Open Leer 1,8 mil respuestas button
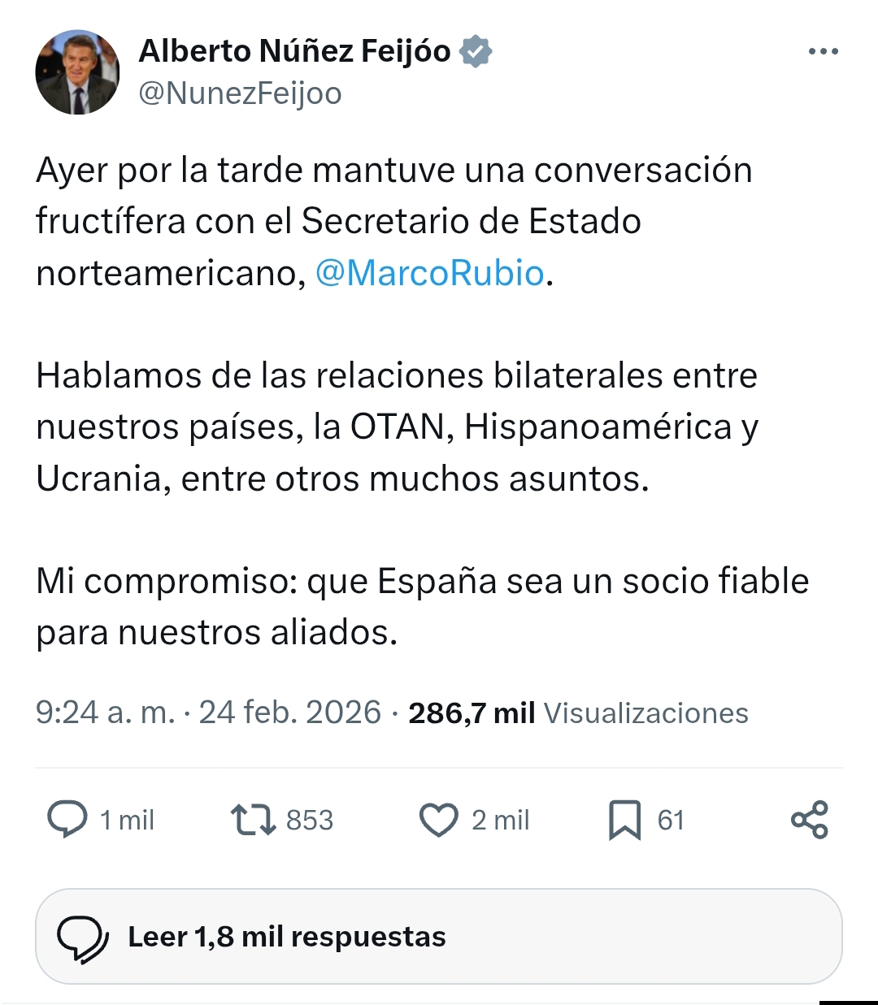The width and height of the screenshot is (878, 1005). 438,937
